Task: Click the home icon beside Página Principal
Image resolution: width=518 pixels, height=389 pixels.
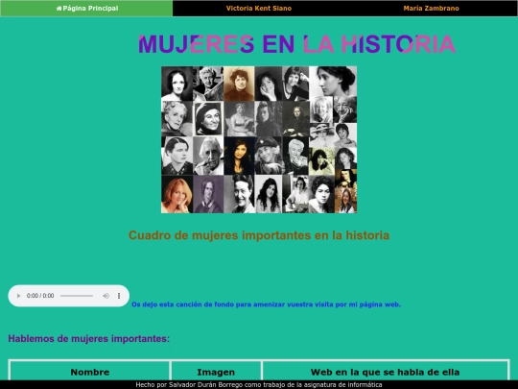Action: coord(59,9)
